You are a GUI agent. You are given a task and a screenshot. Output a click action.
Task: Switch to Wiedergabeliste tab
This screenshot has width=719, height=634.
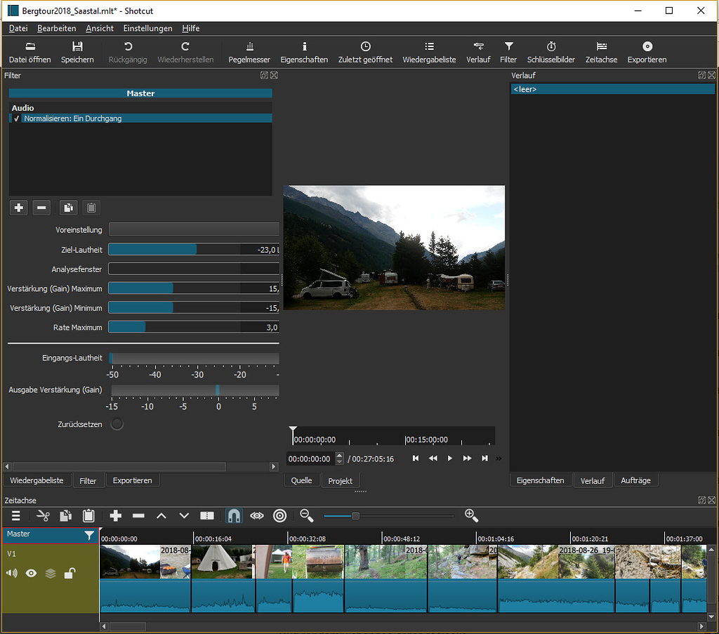coord(37,480)
